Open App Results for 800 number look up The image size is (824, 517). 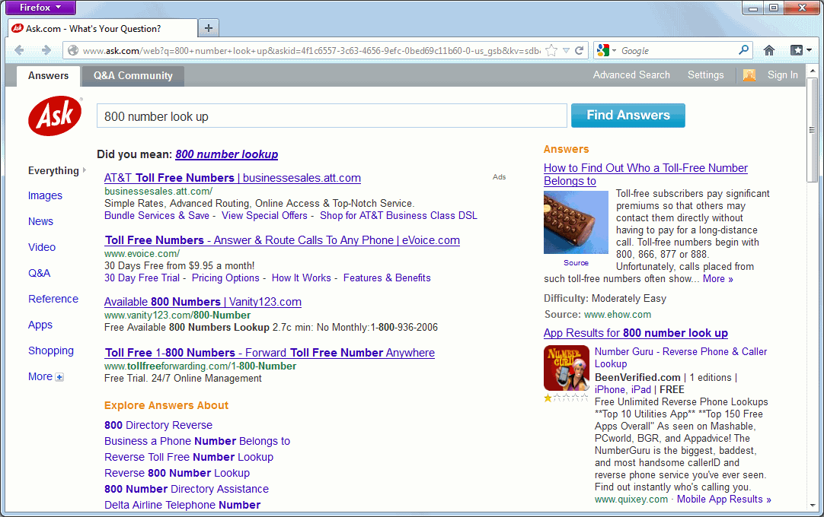pos(635,333)
